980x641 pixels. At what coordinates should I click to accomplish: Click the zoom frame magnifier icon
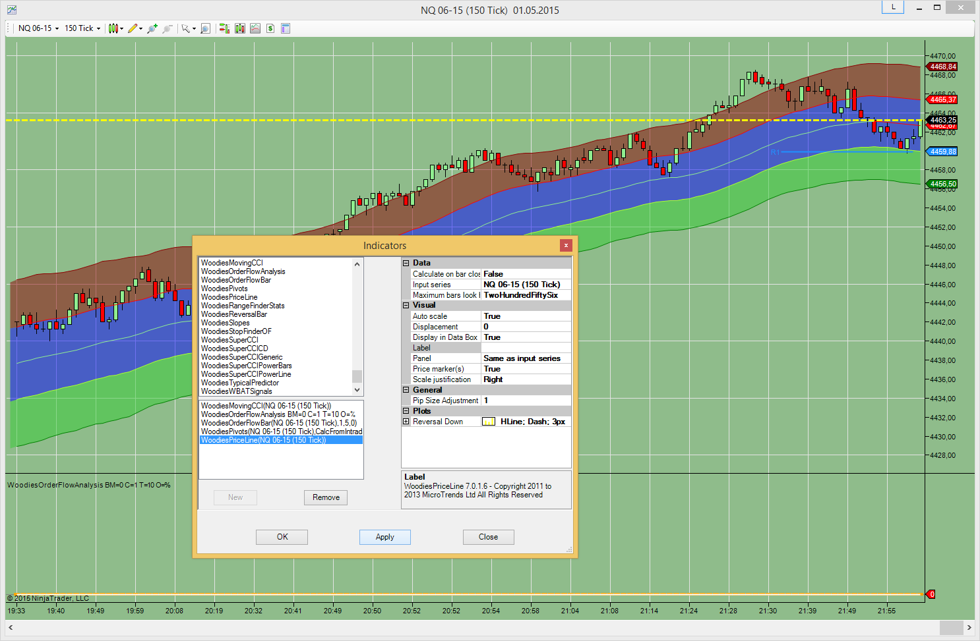tap(205, 28)
